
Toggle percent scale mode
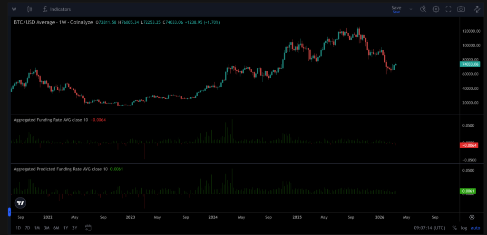pyautogui.click(x=455, y=228)
